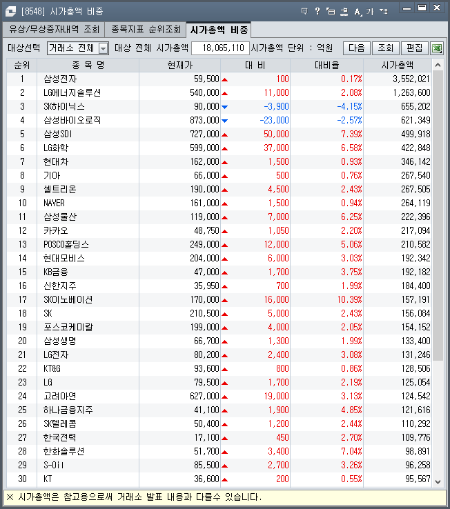
Task: Select the POSCO홀딩스 stock name
Action: 66,245
